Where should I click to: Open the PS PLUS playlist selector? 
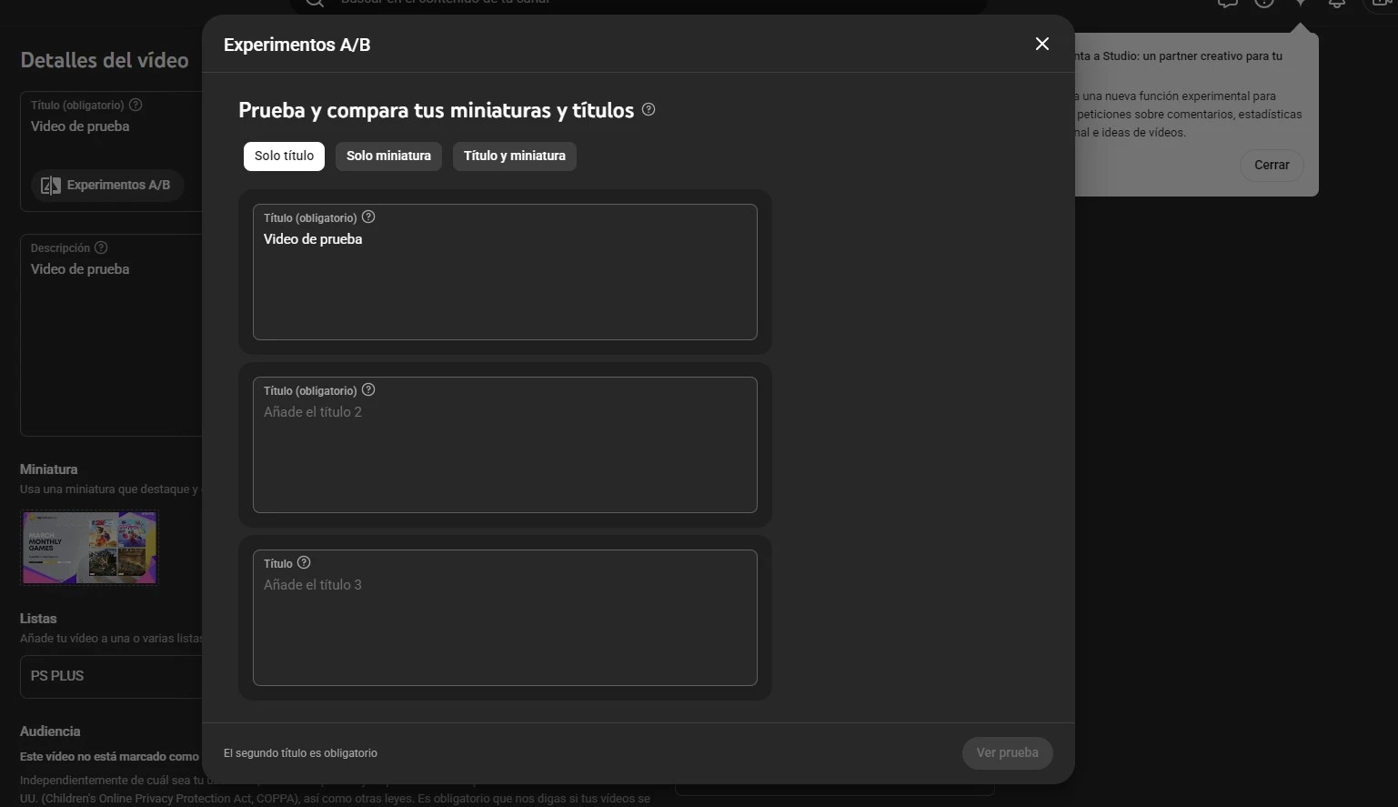(109, 676)
